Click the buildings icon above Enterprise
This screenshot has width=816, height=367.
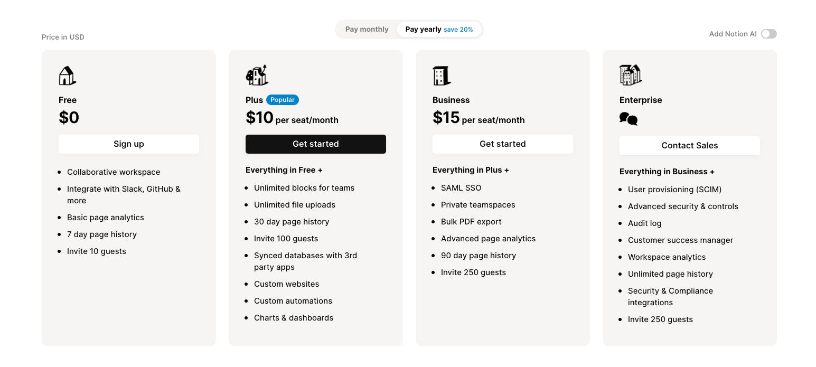click(630, 75)
